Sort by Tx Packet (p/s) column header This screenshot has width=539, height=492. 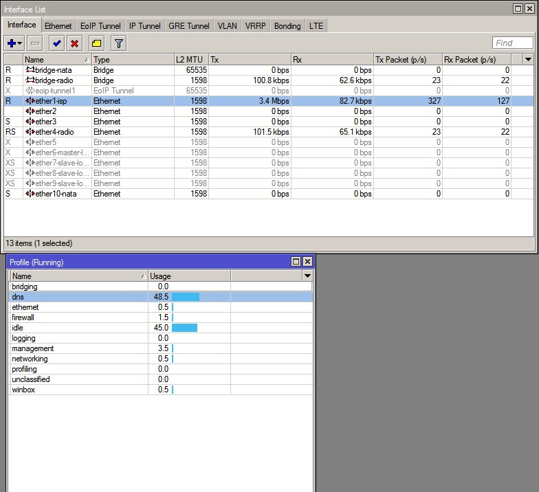pyautogui.click(x=408, y=59)
